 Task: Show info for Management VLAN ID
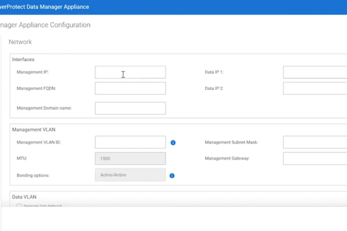[x=173, y=143]
